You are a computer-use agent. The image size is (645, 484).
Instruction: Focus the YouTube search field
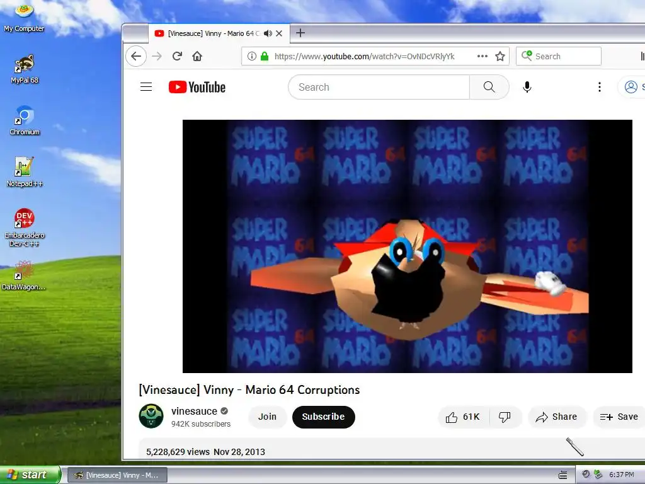[x=379, y=87]
